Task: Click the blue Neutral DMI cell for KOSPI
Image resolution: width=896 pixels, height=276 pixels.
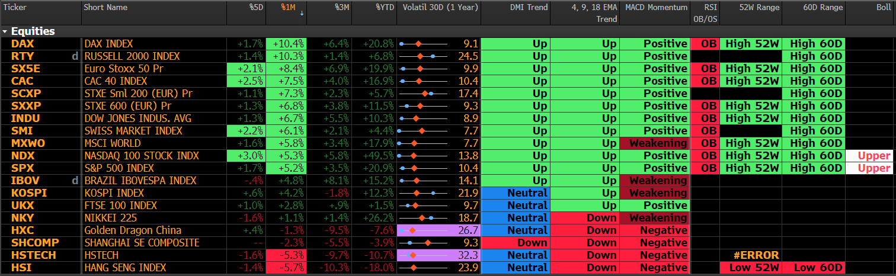Action: click(x=516, y=193)
